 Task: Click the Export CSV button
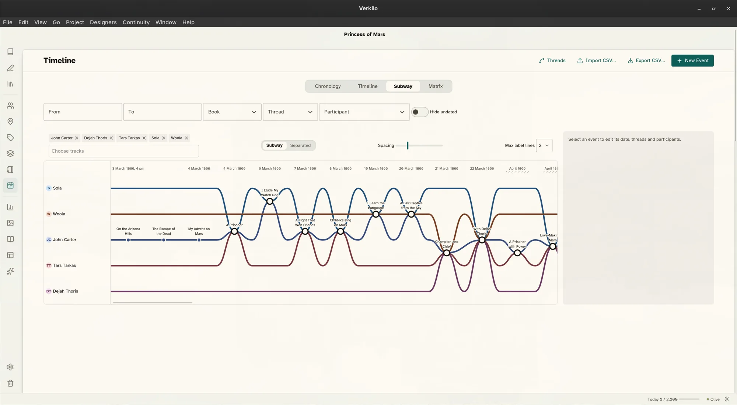pyautogui.click(x=646, y=60)
